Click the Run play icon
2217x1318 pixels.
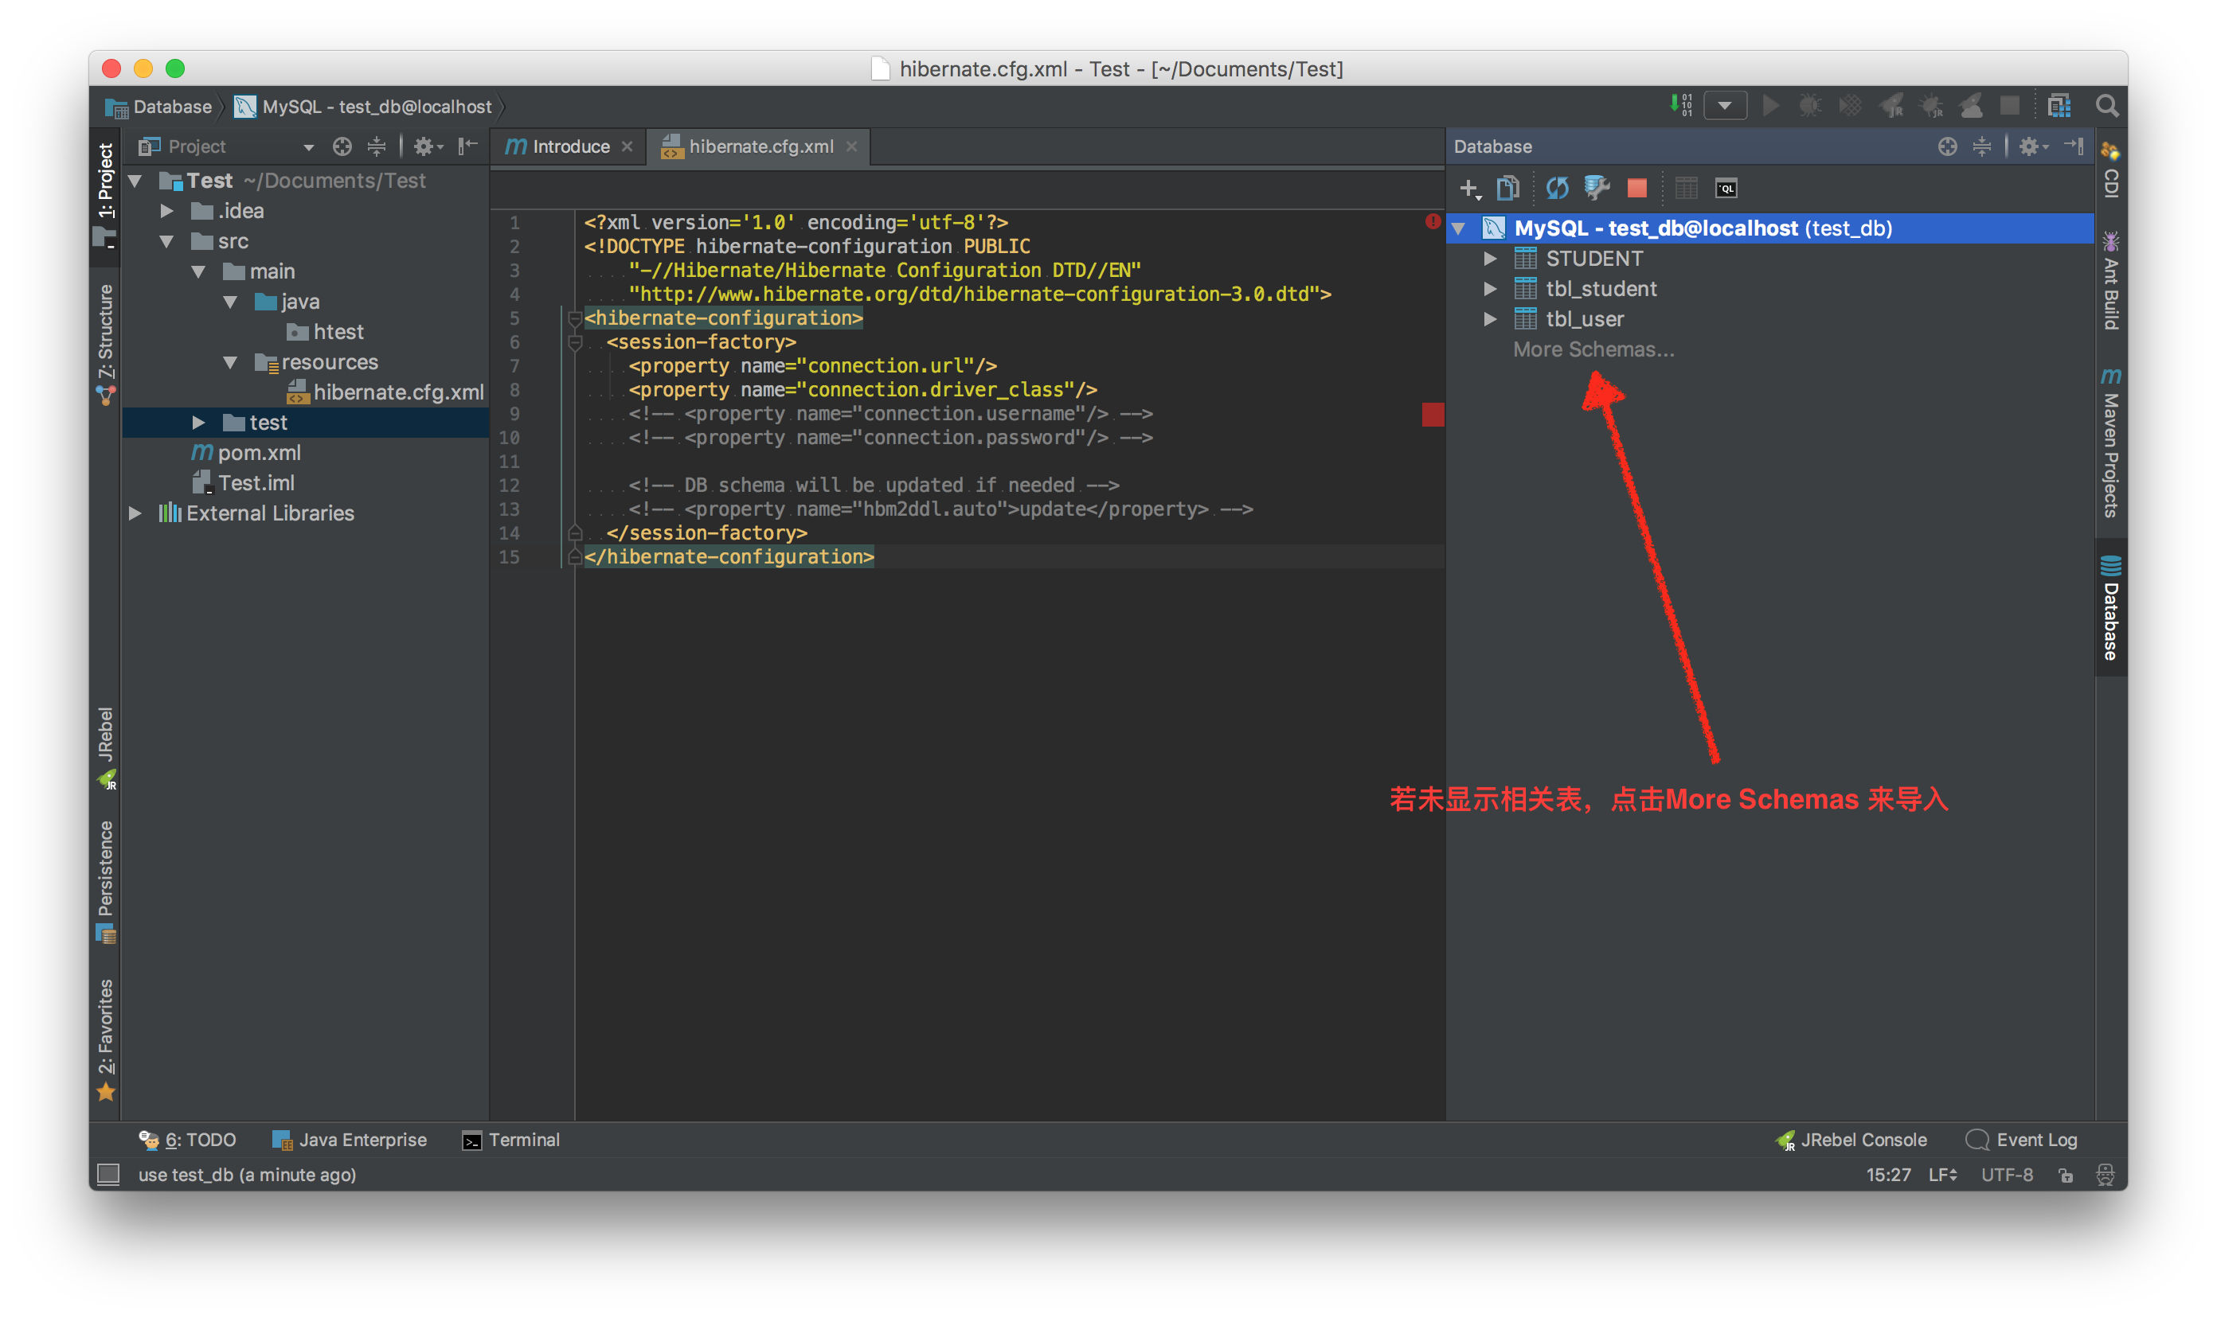tap(1770, 106)
